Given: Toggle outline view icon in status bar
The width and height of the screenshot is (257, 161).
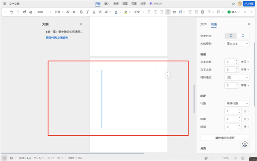Looking at the screenshot, I should [4, 158].
